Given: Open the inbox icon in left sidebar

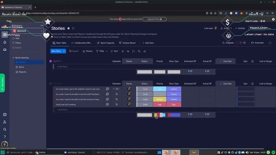Looking at the screenshot, I should click(5, 50).
